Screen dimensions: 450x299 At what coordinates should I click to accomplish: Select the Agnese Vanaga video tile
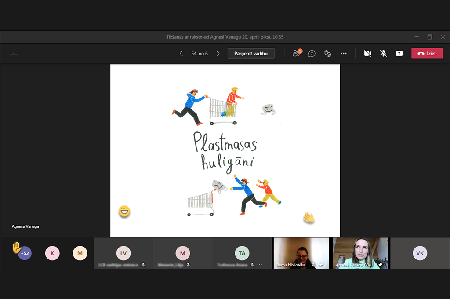pyautogui.click(x=360, y=253)
